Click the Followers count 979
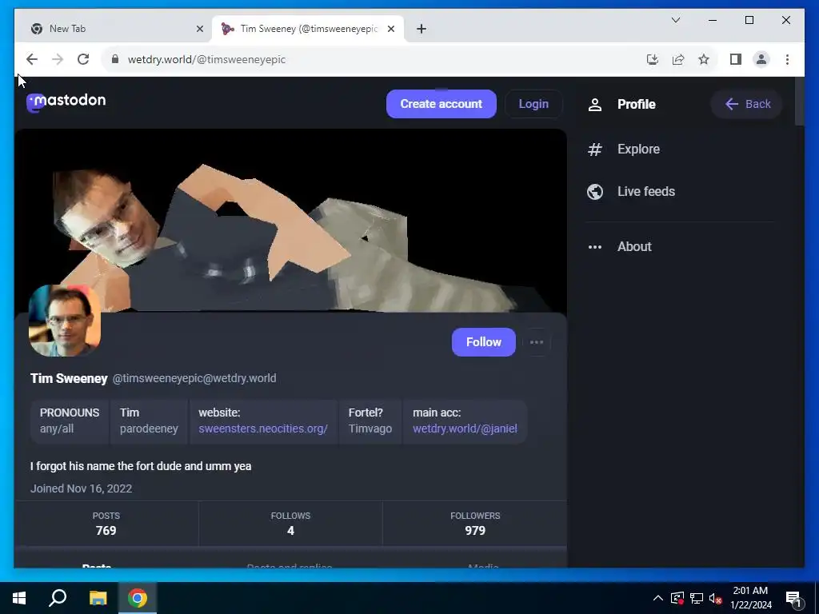 pos(475,524)
